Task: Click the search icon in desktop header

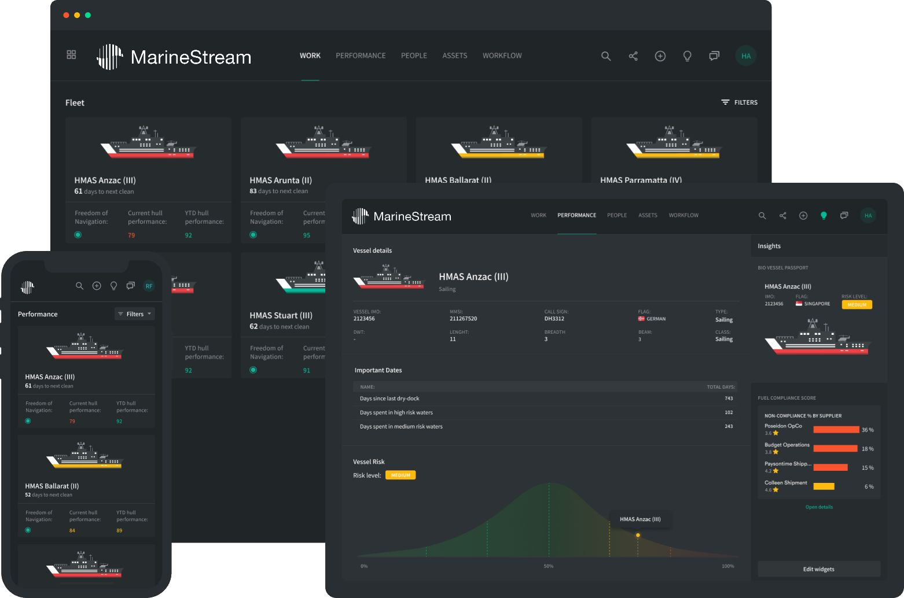Action: pos(606,56)
